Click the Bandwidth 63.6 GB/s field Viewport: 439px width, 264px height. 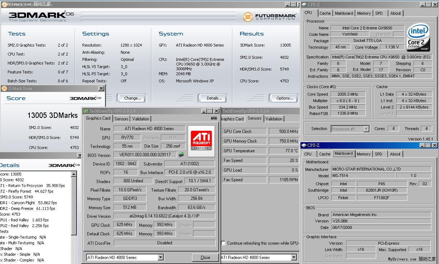coord(196,207)
